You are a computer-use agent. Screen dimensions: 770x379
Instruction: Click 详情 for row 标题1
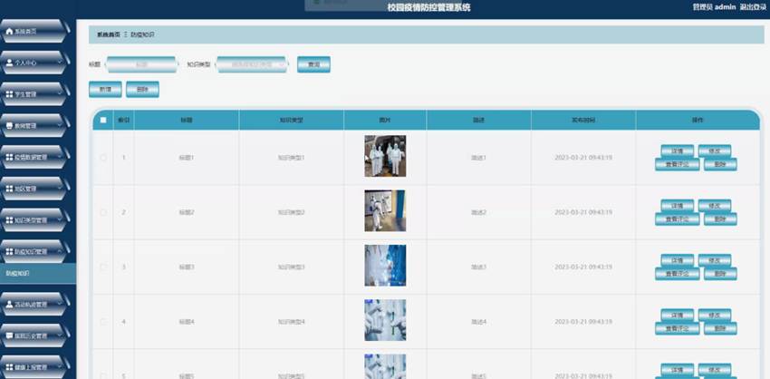click(x=678, y=151)
